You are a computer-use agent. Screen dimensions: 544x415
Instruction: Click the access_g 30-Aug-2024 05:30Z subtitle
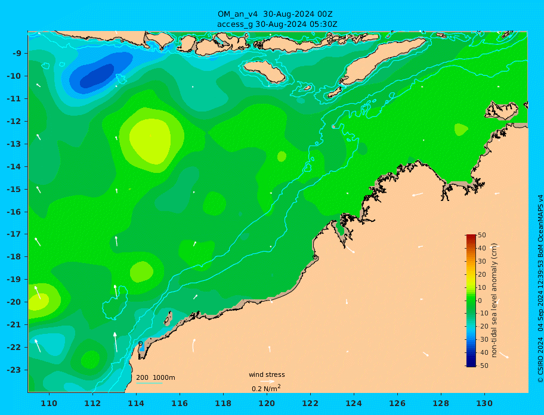[277, 24]
